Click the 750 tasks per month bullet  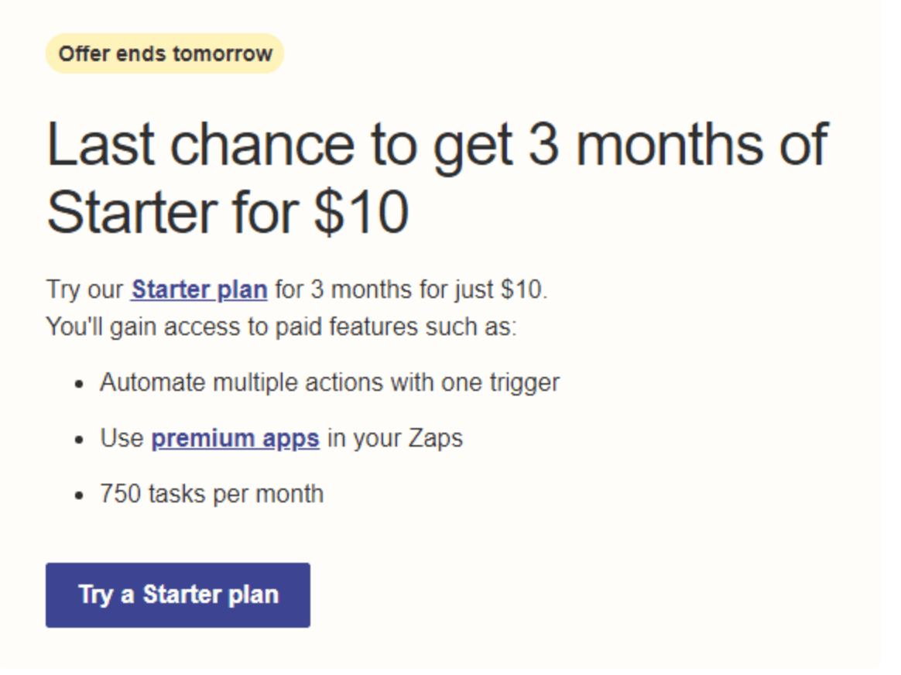[x=211, y=493]
